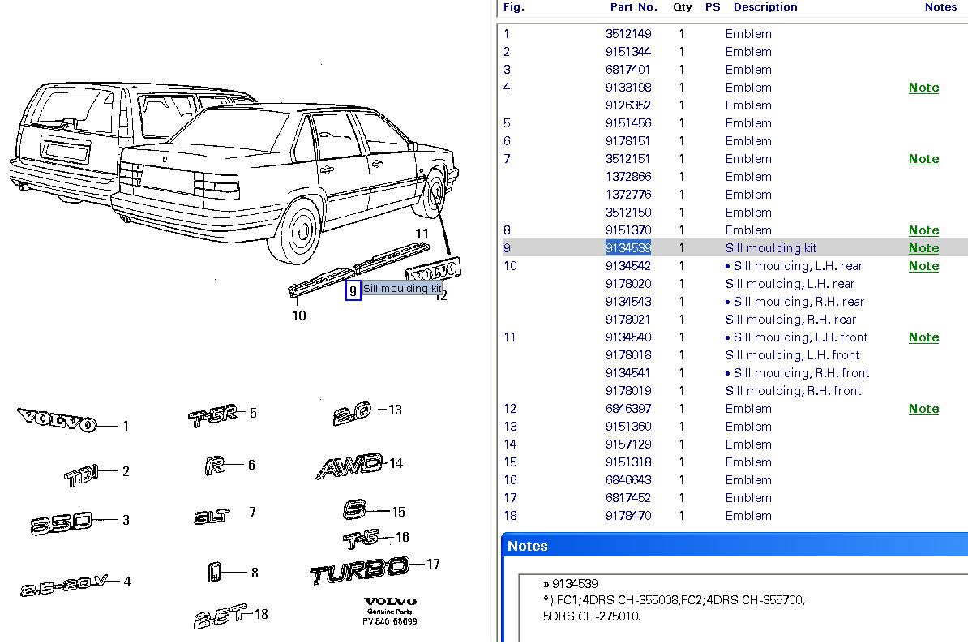Image resolution: width=968 pixels, height=644 pixels.
Task: Click the GLT emblem drawing
Action: click(212, 516)
